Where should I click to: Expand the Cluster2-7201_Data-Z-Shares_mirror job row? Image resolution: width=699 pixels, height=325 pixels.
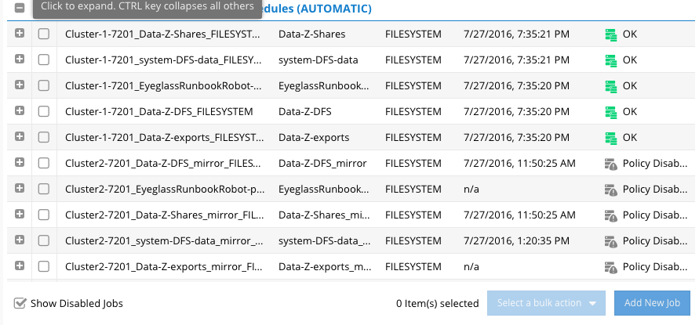click(x=20, y=214)
